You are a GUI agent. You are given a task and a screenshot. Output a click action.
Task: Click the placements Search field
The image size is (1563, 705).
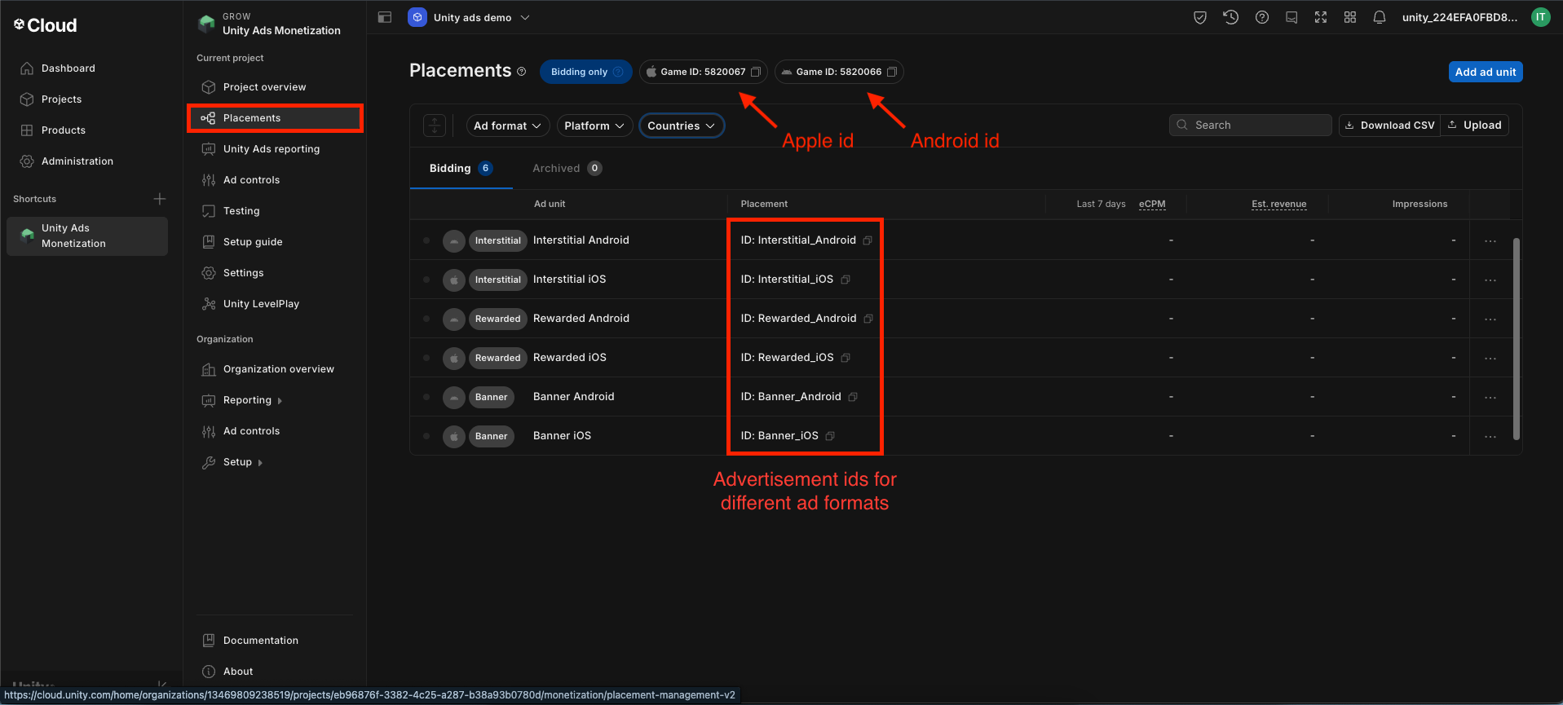click(x=1250, y=125)
